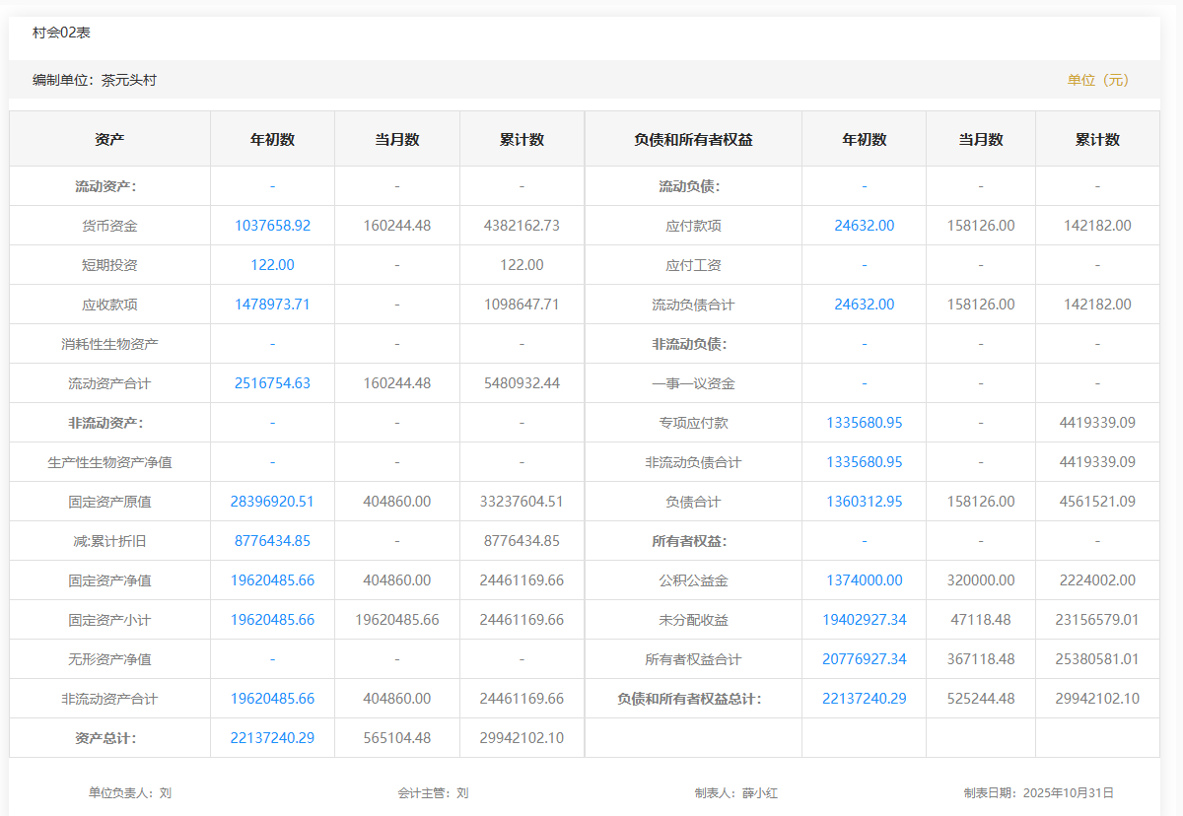Screen dimensions: 1183x816
Task: Open the 年初数 link in 固定资产净值 row
Action: coord(272,580)
